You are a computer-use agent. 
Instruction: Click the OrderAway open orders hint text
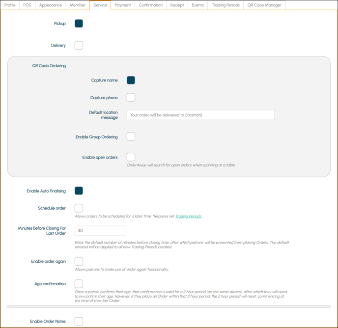[181, 165]
